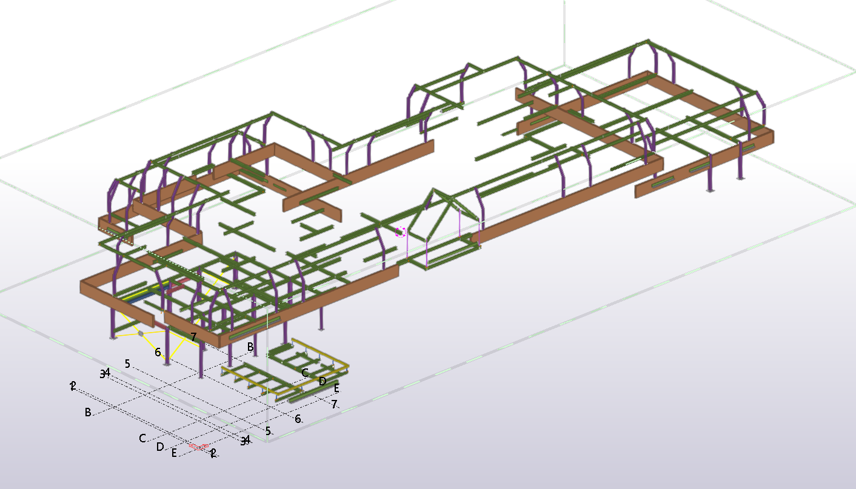The image size is (856, 489).
Task: Click the overlapping 1 and 2 grid label
Action: [73, 385]
